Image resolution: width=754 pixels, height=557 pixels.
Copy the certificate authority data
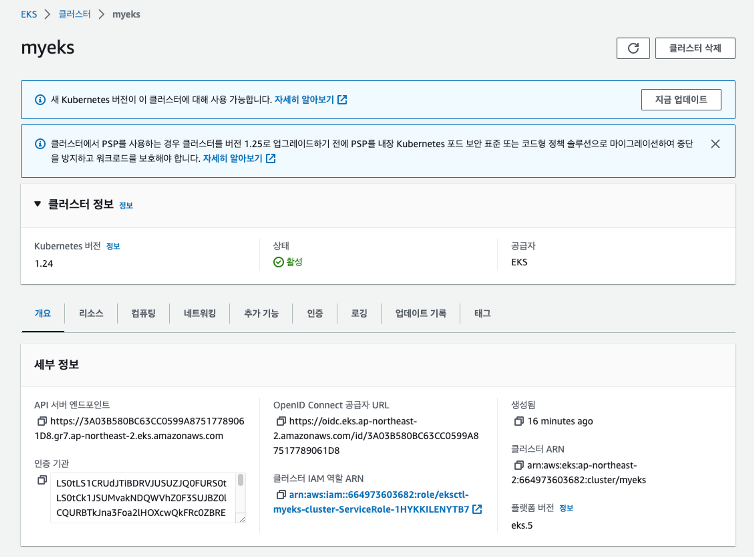(42, 480)
